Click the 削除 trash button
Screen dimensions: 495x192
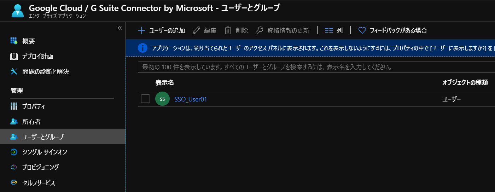[x=237, y=30]
